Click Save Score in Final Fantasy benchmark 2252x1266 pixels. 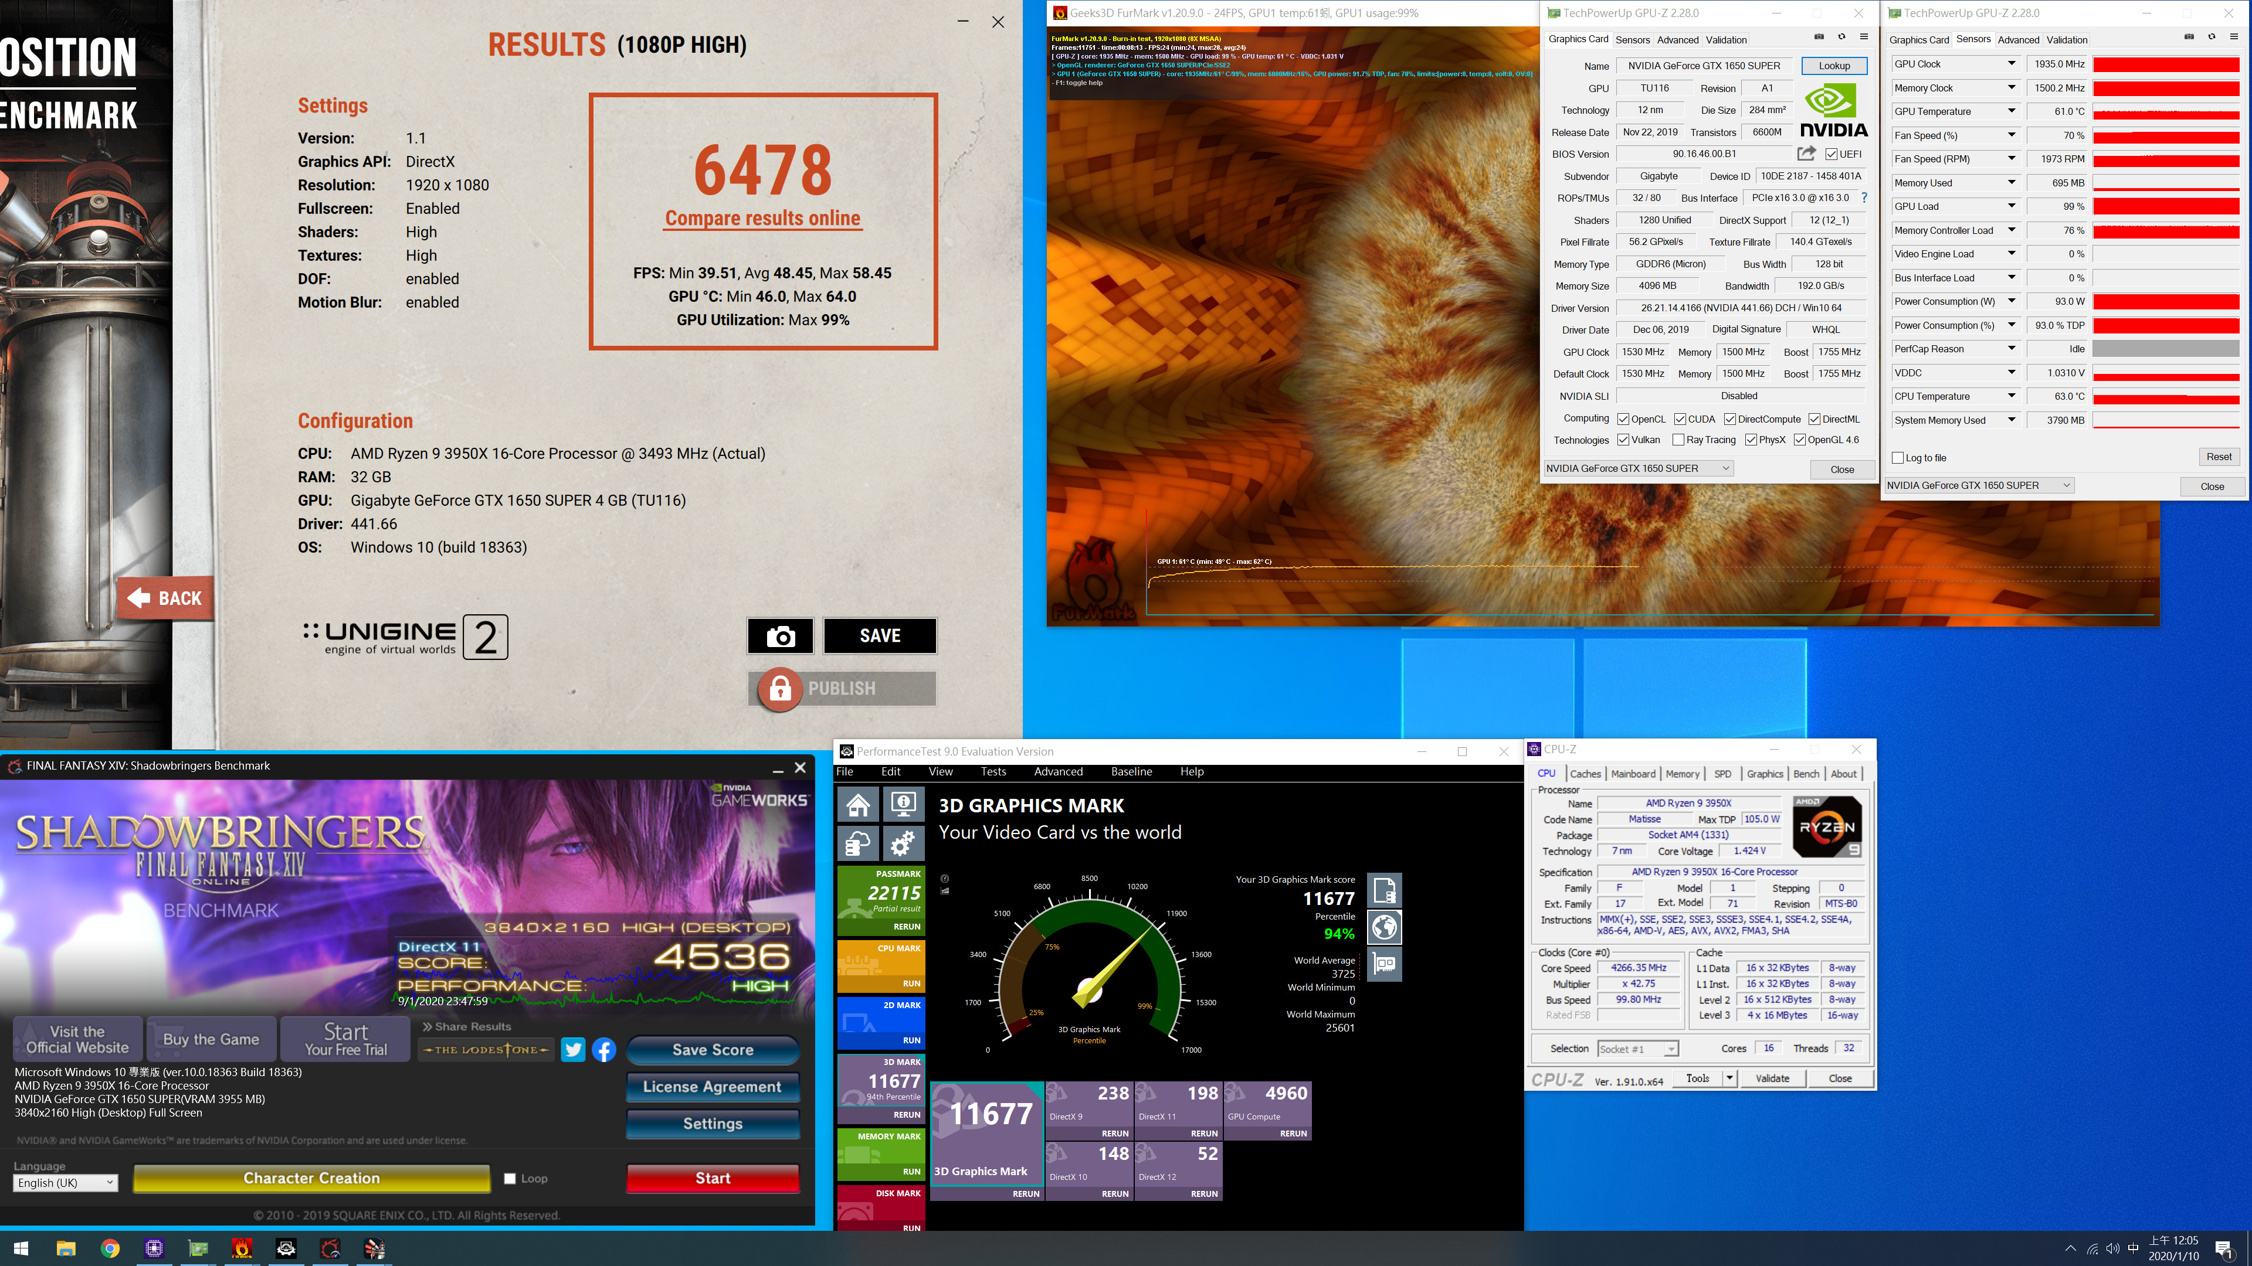(x=713, y=1050)
